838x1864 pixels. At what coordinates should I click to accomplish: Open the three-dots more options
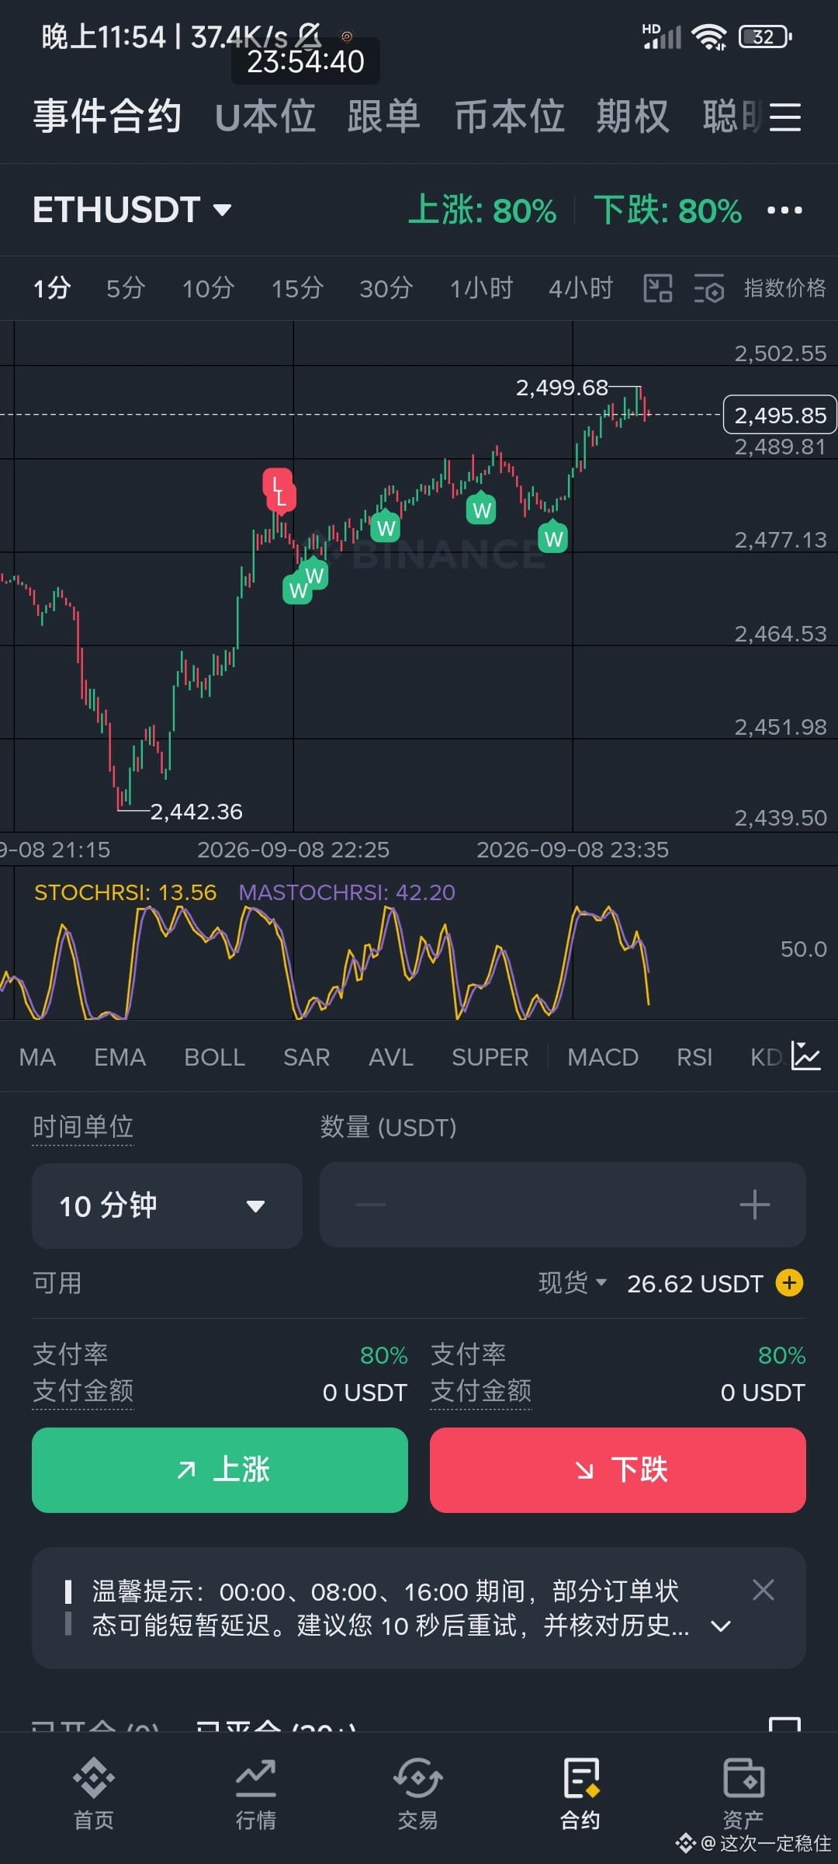(x=784, y=210)
